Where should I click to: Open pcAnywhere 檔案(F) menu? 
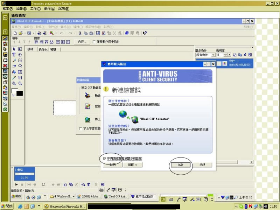[x=8, y=8]
